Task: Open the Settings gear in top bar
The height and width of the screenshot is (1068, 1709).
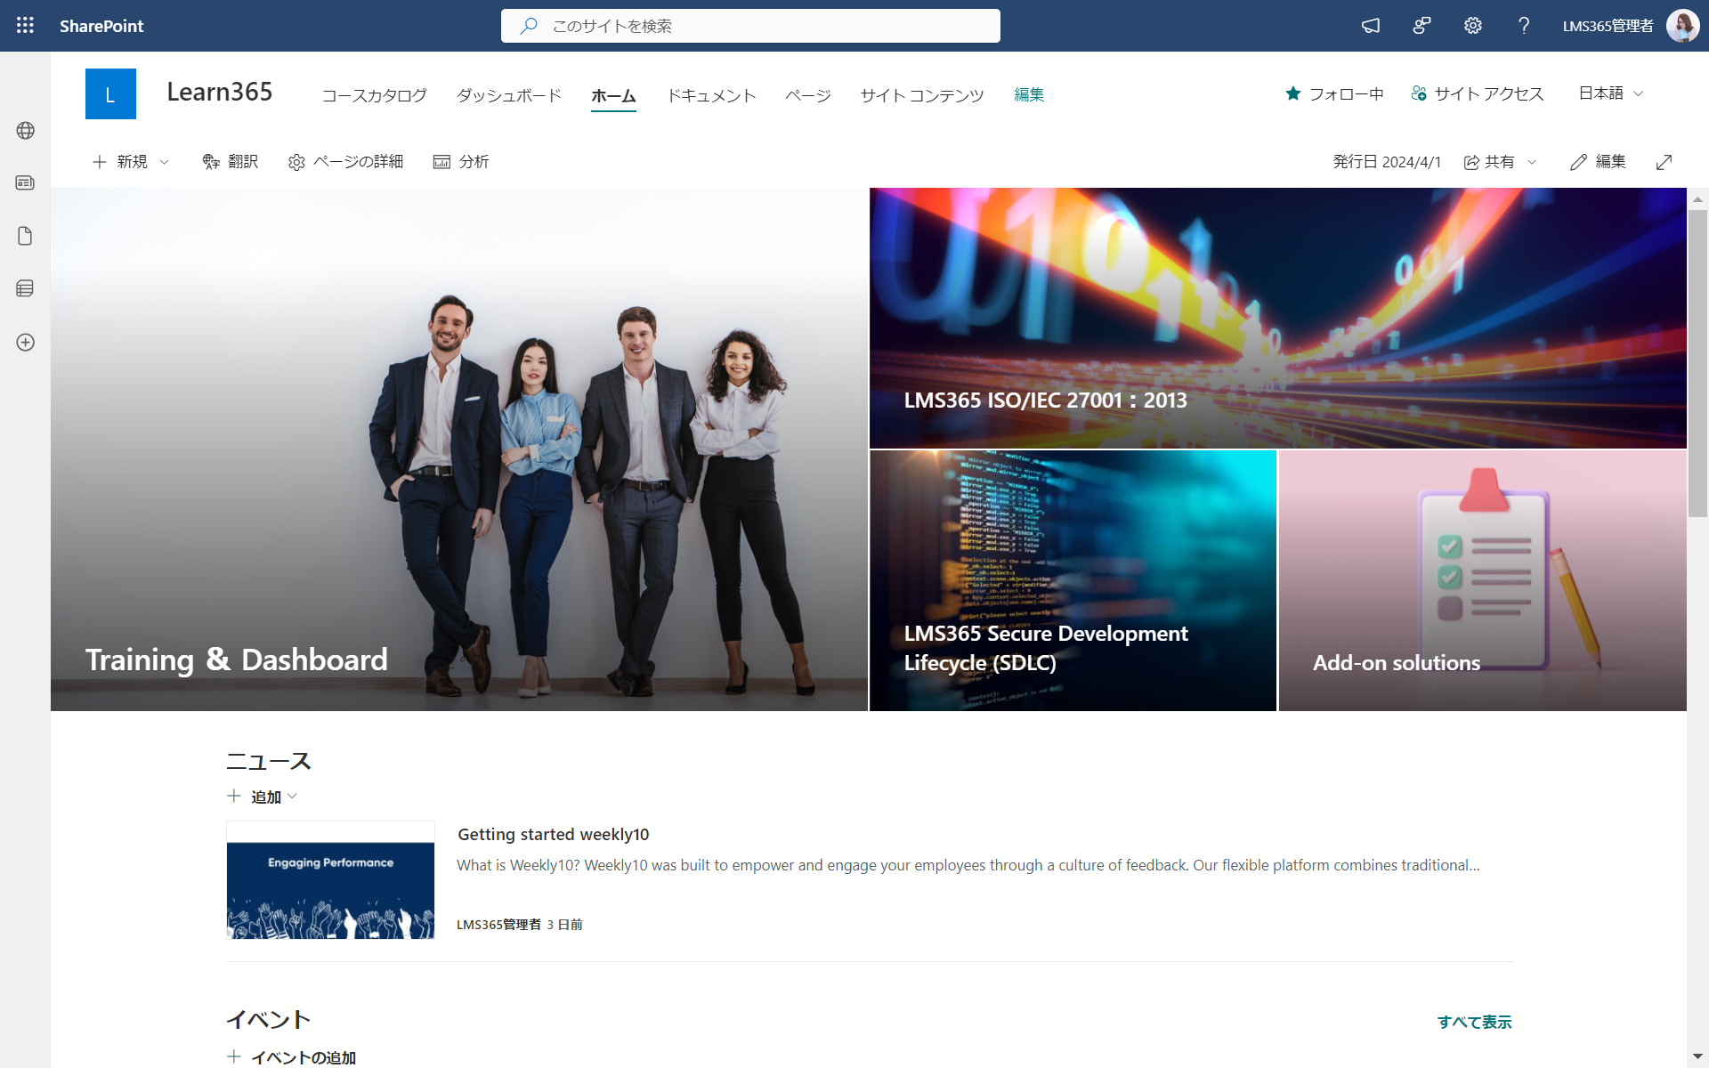Action: [1473, 26]
